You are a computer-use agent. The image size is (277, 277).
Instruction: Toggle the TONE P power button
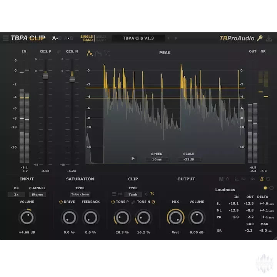click(113, 202)
